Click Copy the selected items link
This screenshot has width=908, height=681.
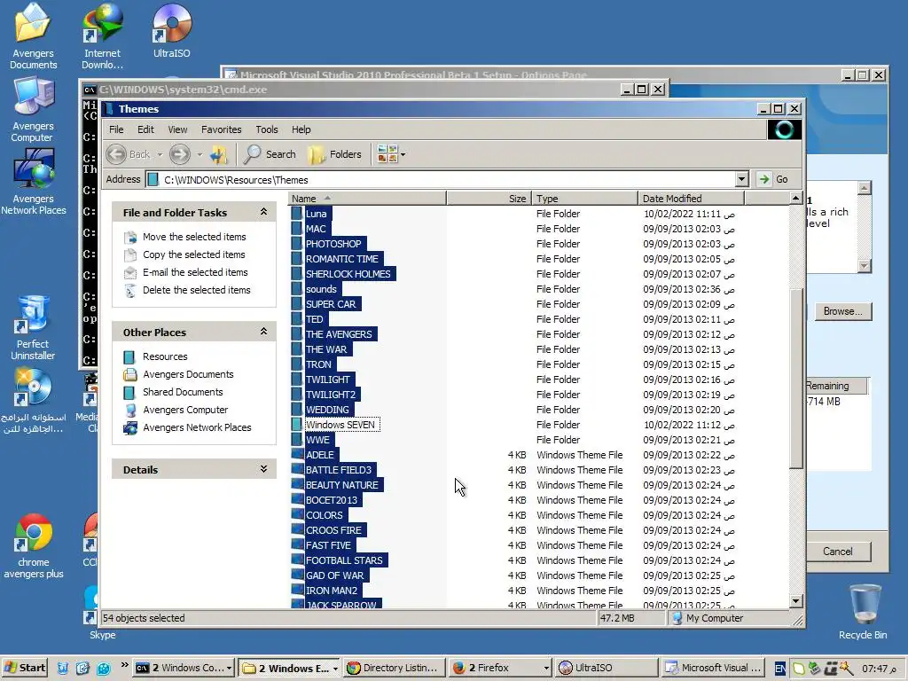pos(193,254)
